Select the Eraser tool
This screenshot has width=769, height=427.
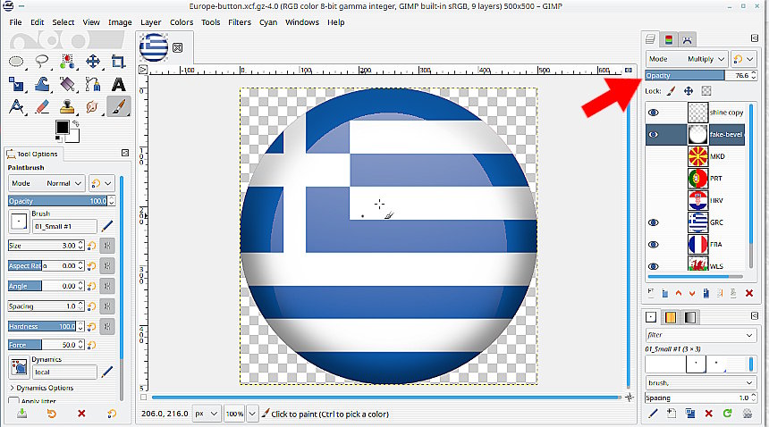42,106
